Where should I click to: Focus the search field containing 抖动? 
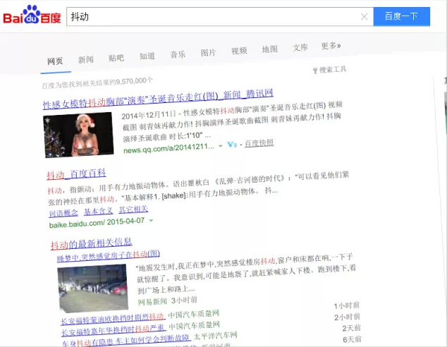(x=219, y=17)
